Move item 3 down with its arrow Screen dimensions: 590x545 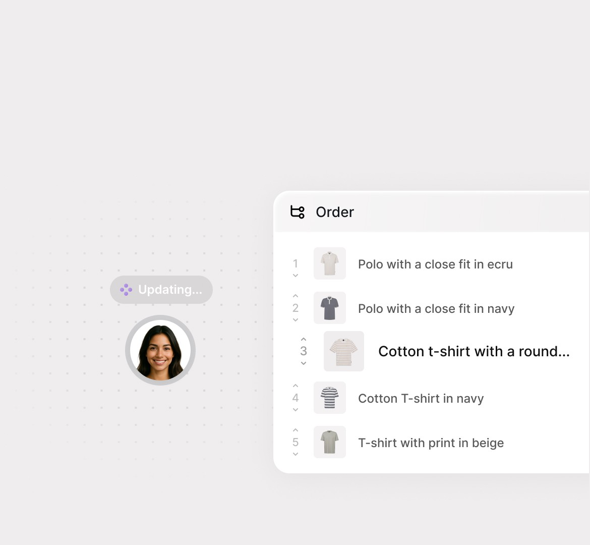pyautogui.click(x=304, y=363)
